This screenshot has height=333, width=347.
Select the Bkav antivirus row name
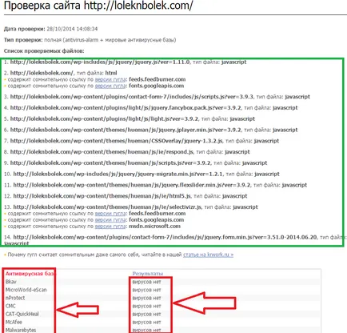coord(11,282)
